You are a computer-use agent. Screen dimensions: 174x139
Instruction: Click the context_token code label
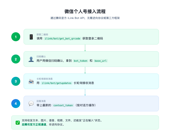pyautogui.click(x=63, y=105)
